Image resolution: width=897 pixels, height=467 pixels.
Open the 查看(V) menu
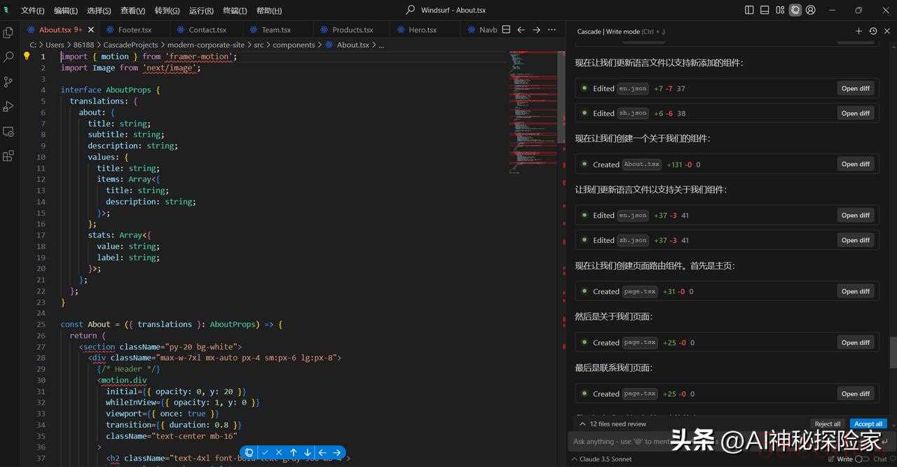[132, 11]
